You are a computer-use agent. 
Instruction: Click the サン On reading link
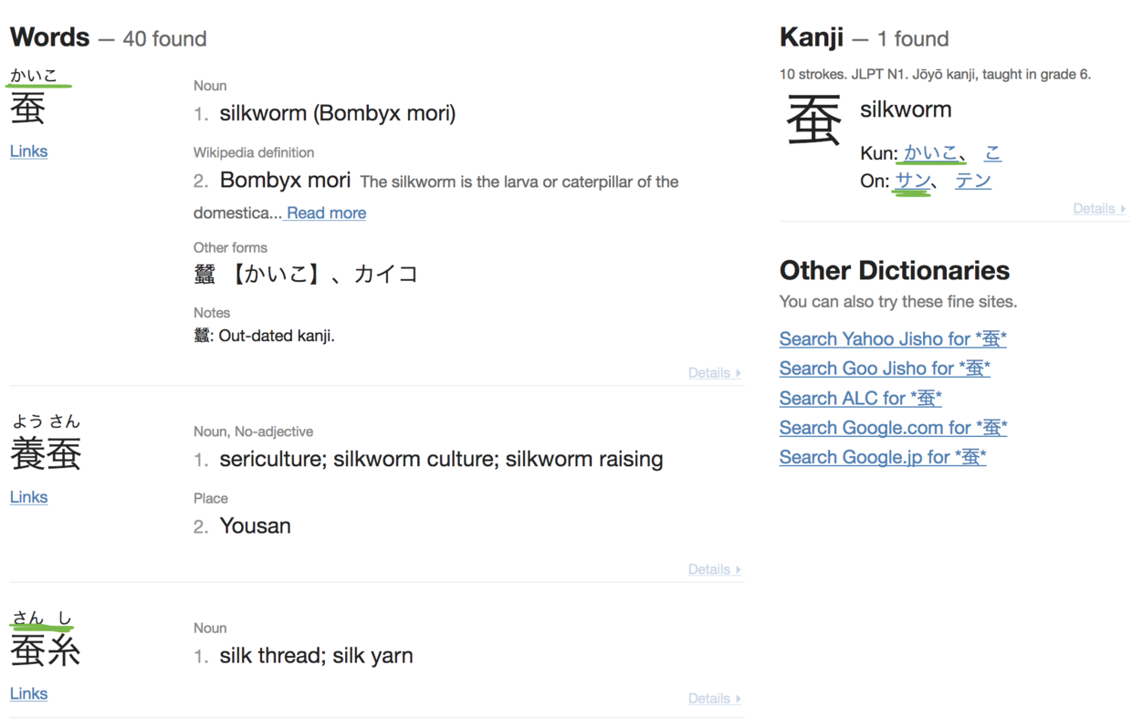coord(912,181)
